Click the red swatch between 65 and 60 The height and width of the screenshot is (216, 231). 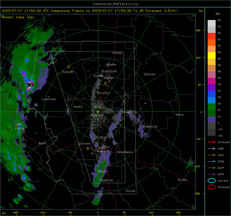click(x=211, y=36)
